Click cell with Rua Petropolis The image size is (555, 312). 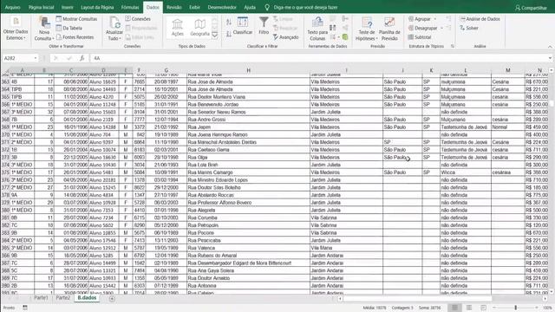coord(249,225)
